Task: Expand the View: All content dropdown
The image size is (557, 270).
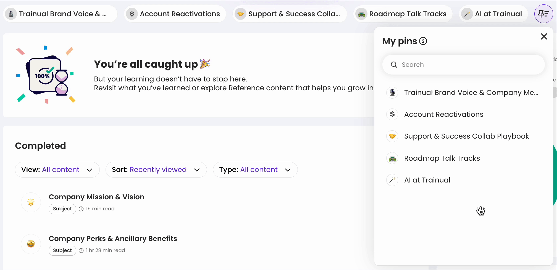Action: [57, 170]
